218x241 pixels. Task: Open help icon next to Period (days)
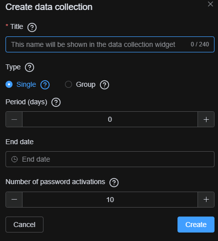(56, 102)
